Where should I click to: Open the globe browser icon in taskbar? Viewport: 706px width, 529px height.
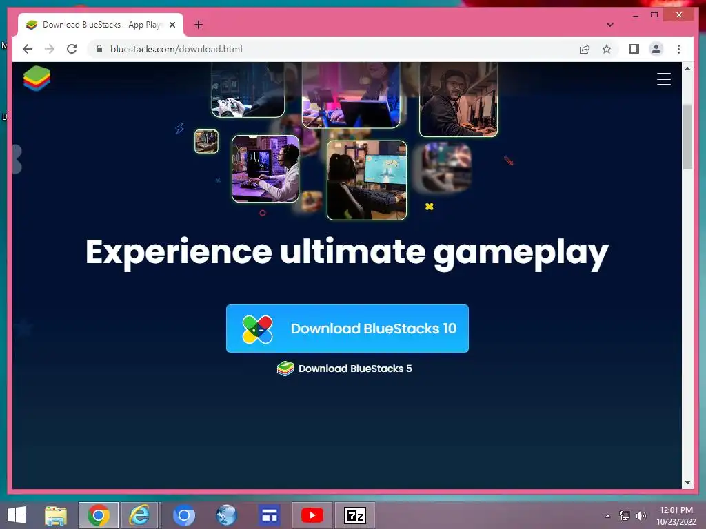tap(226, 515)
